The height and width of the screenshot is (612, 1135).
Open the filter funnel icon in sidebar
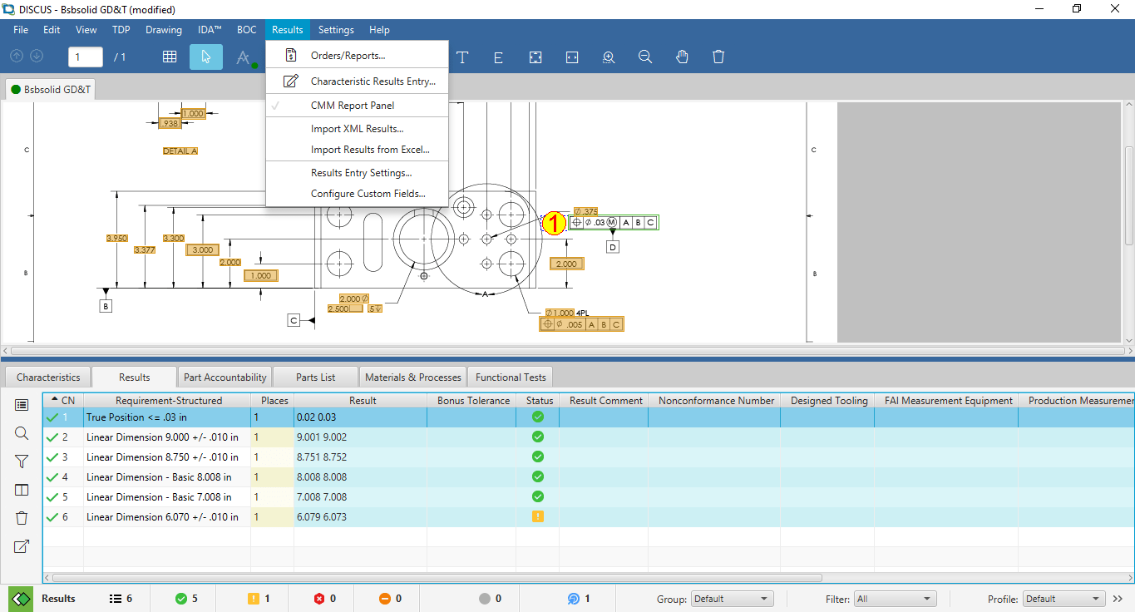click(x=22, y=461)
